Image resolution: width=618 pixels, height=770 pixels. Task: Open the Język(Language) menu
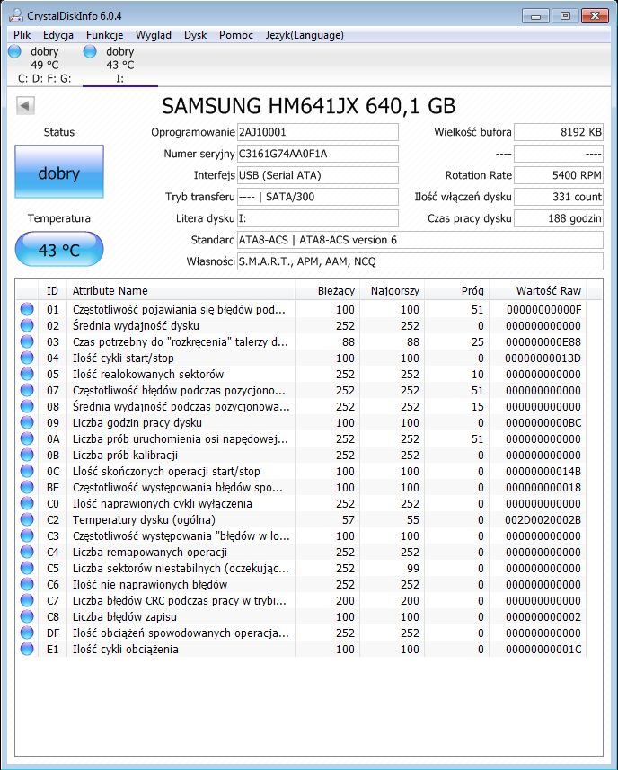(x=305, y=35)
